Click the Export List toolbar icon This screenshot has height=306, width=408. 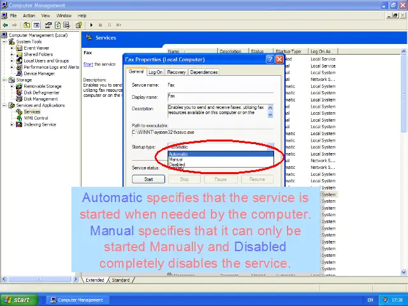click(x=67, y=25)
